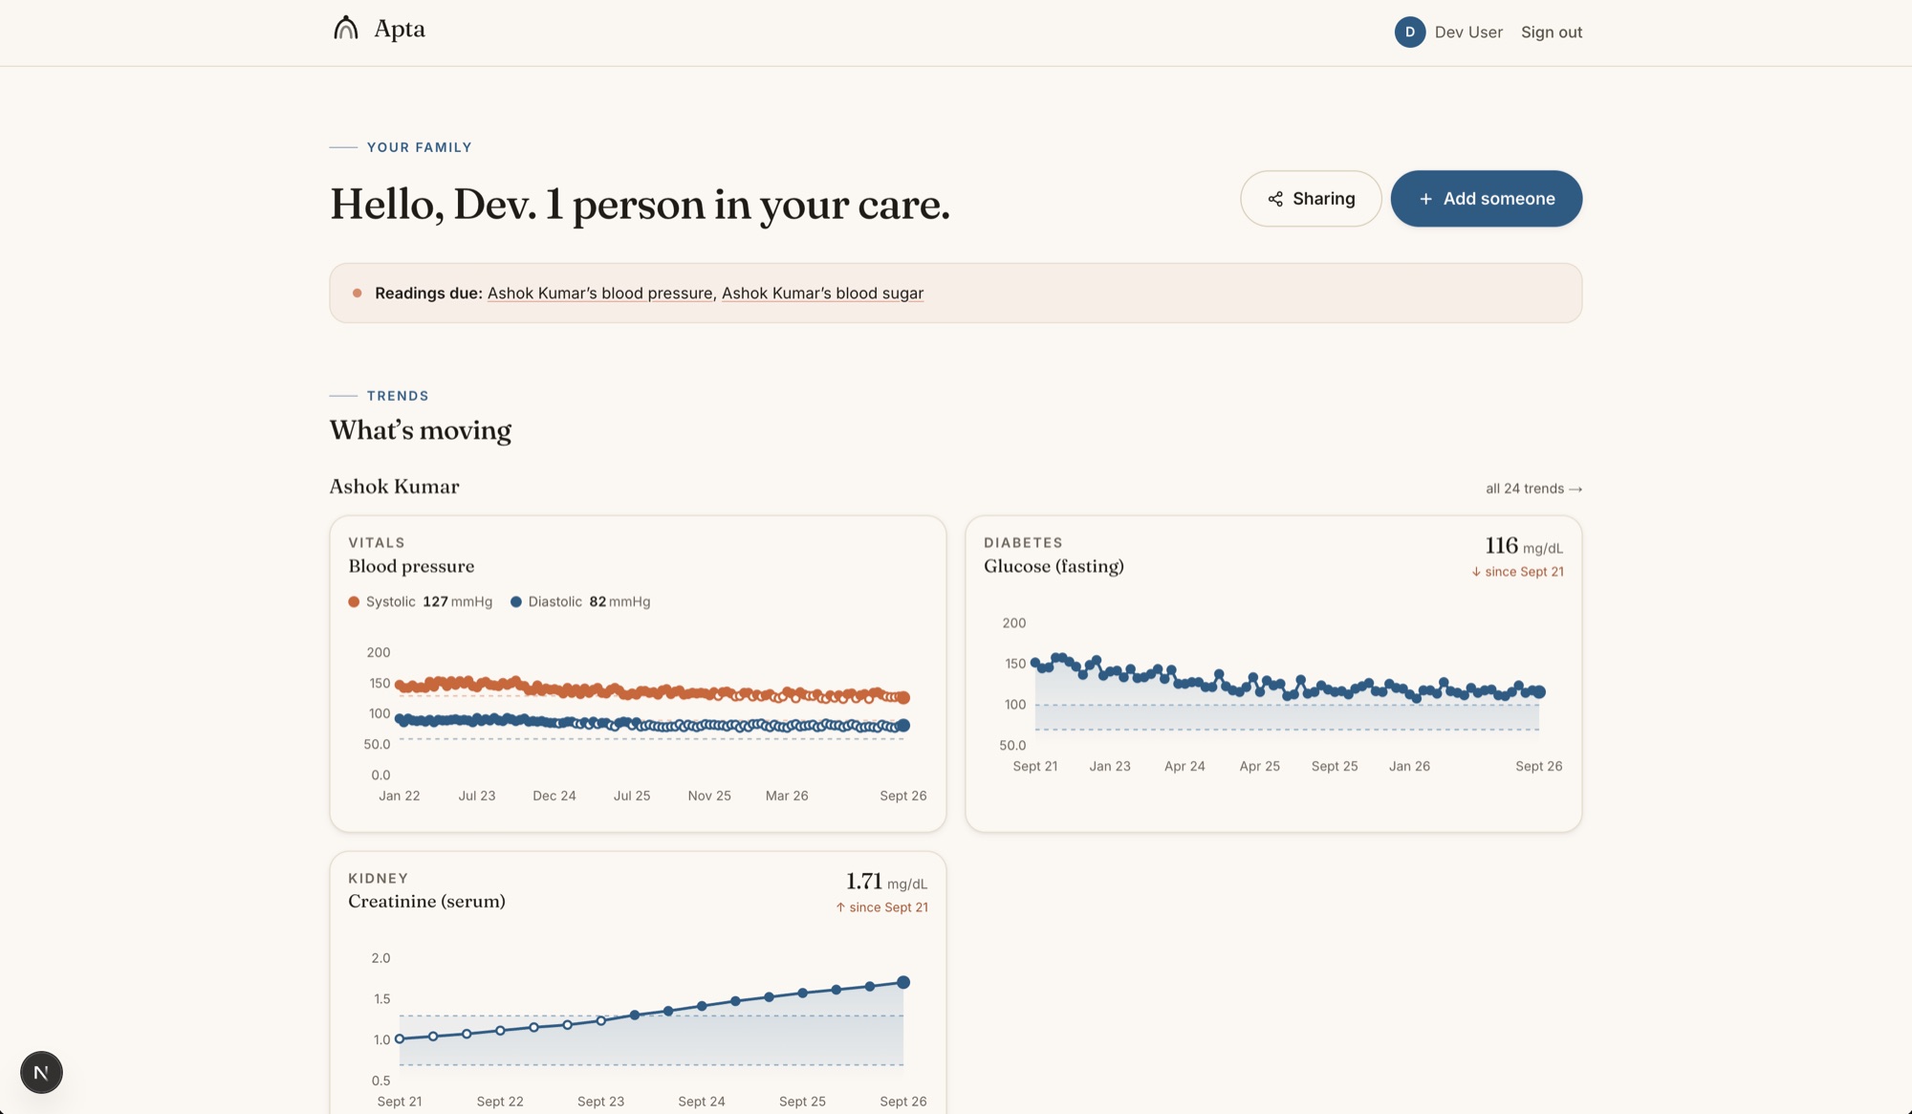The width and height of the screenshot is (1912, 1114).
Task: Open the Creatinine (serum) card title
Action: pyautogui.click(x=426, y=901)
